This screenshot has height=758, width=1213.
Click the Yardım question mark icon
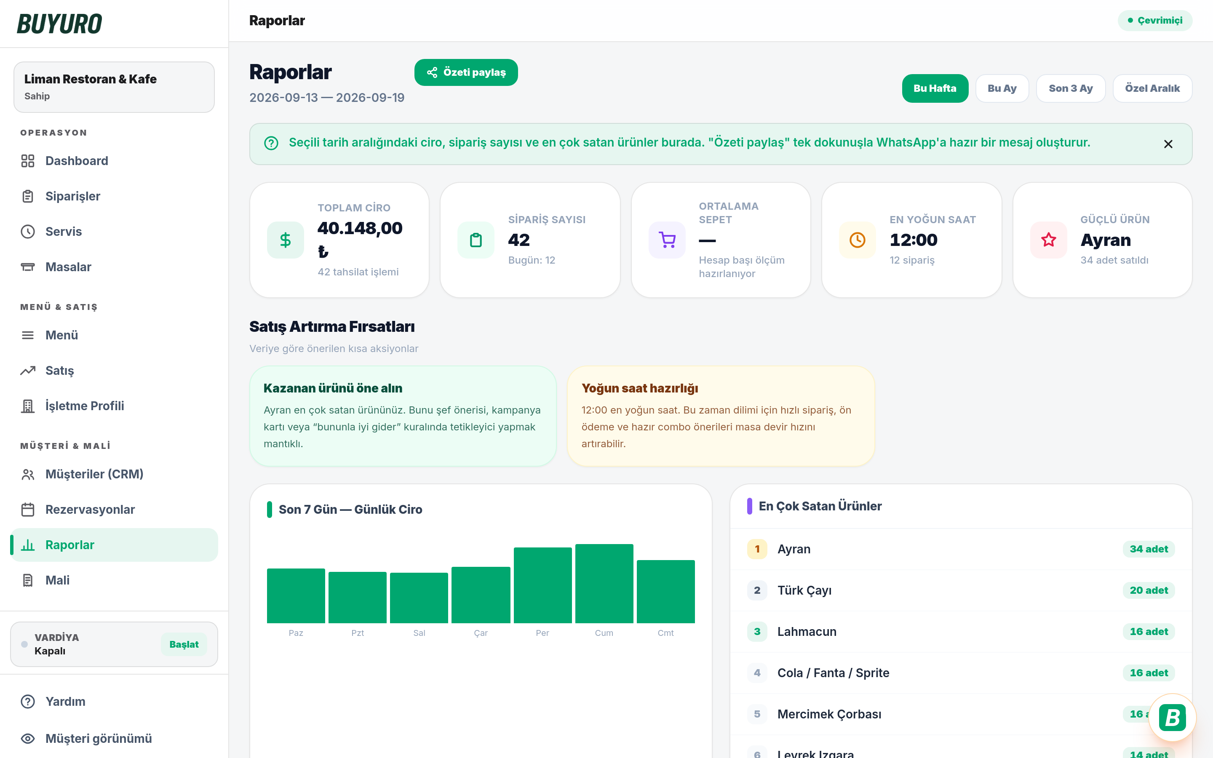[27, 701]
